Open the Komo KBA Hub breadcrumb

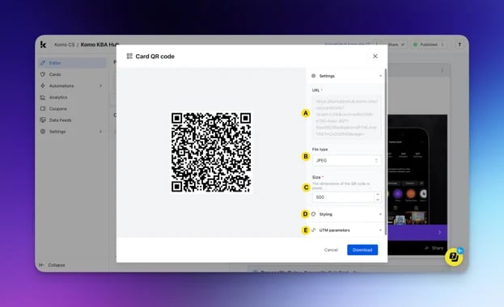(100, 44)
